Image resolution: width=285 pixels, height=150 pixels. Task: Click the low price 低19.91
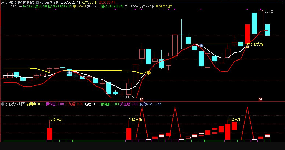(54, 7)
